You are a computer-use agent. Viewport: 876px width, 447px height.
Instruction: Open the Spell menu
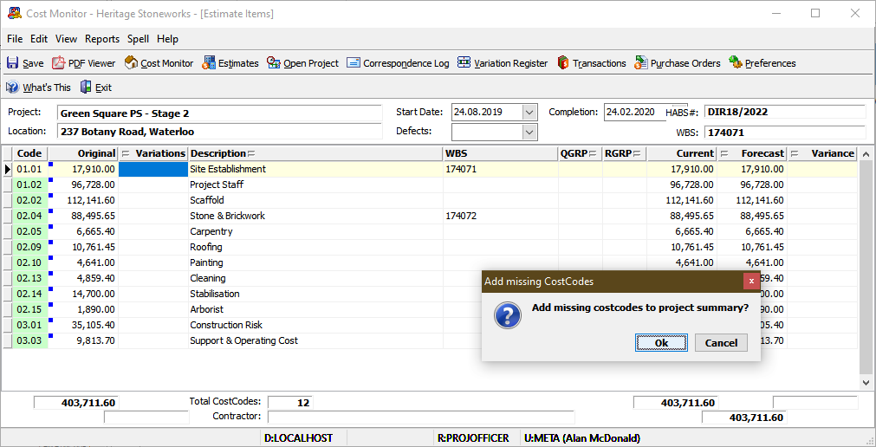(x=138, y=39)
